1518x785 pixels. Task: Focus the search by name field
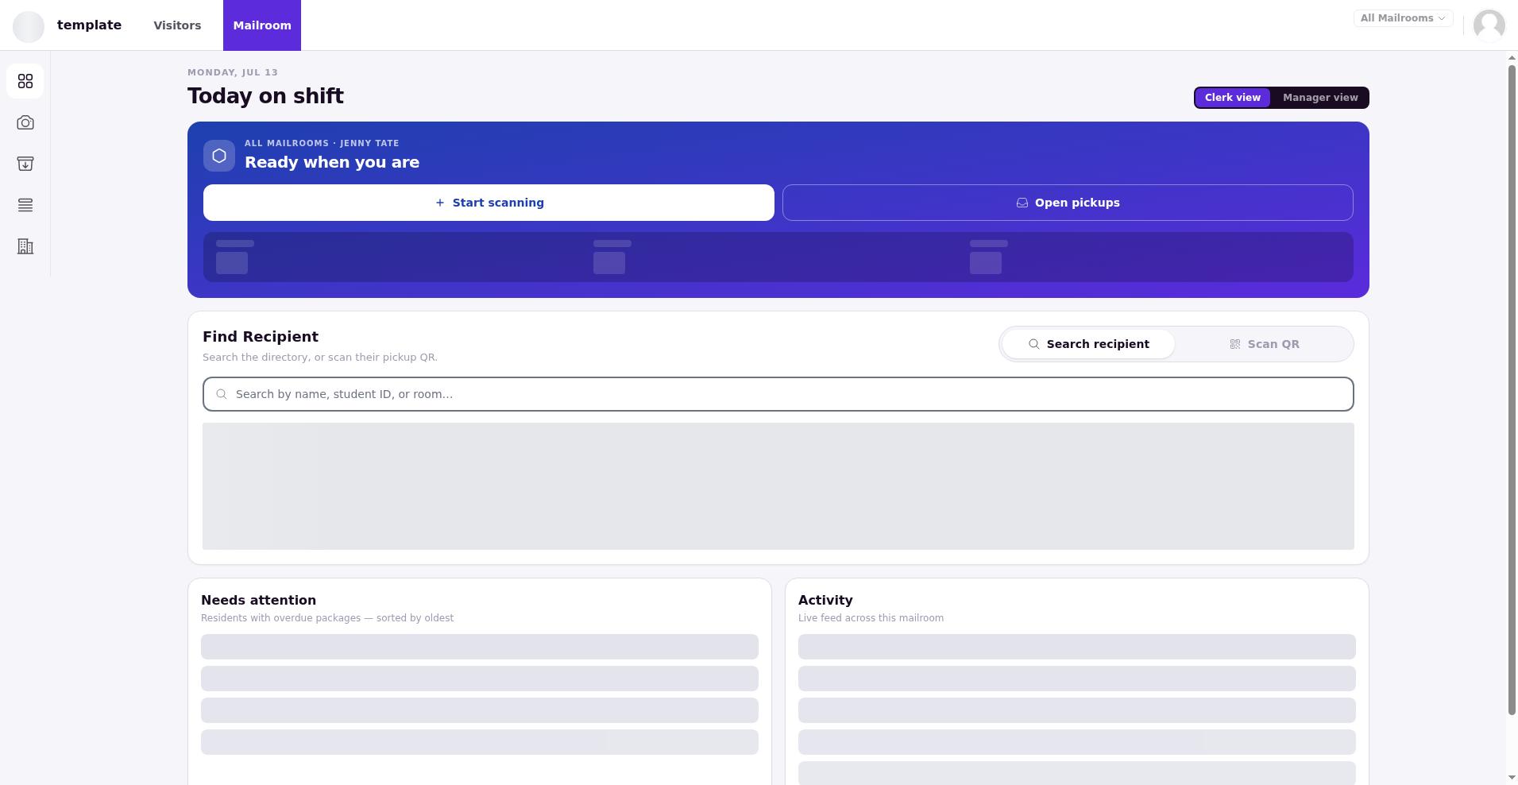click(778, 394)
